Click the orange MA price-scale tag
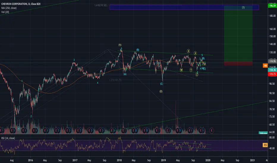Image resolution: width=277 pixels, height=163 pixels. point(265,65)
